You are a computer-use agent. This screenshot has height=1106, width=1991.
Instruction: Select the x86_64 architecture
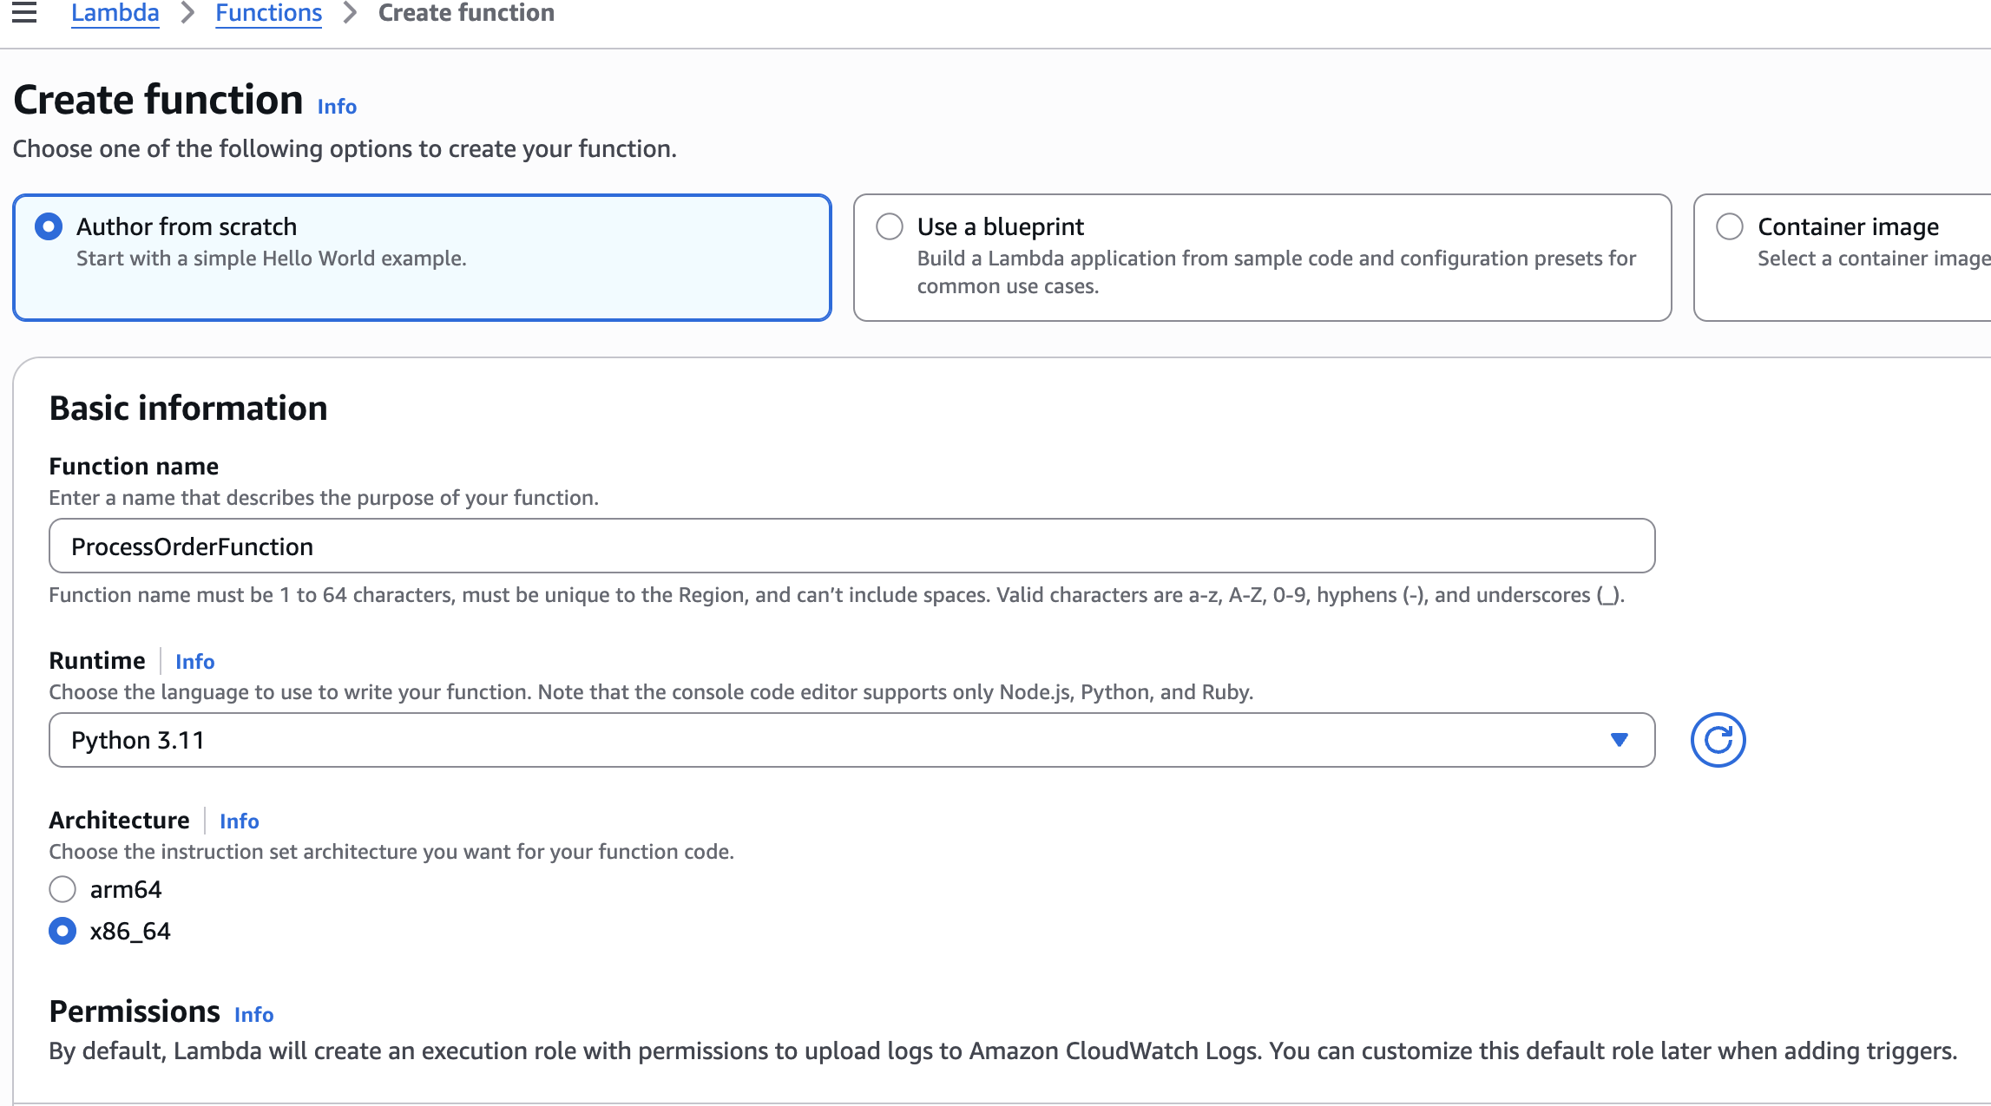(x=62, y=931)
